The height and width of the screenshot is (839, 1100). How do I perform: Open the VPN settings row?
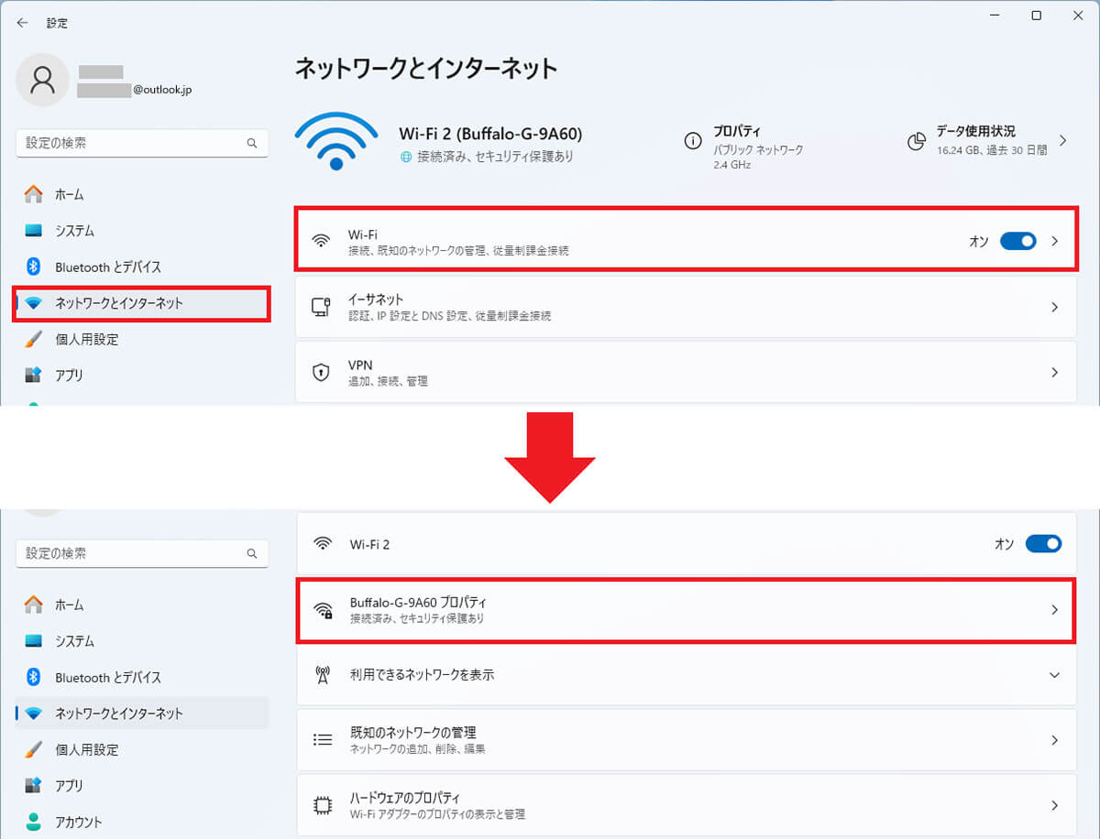[686, 372]
